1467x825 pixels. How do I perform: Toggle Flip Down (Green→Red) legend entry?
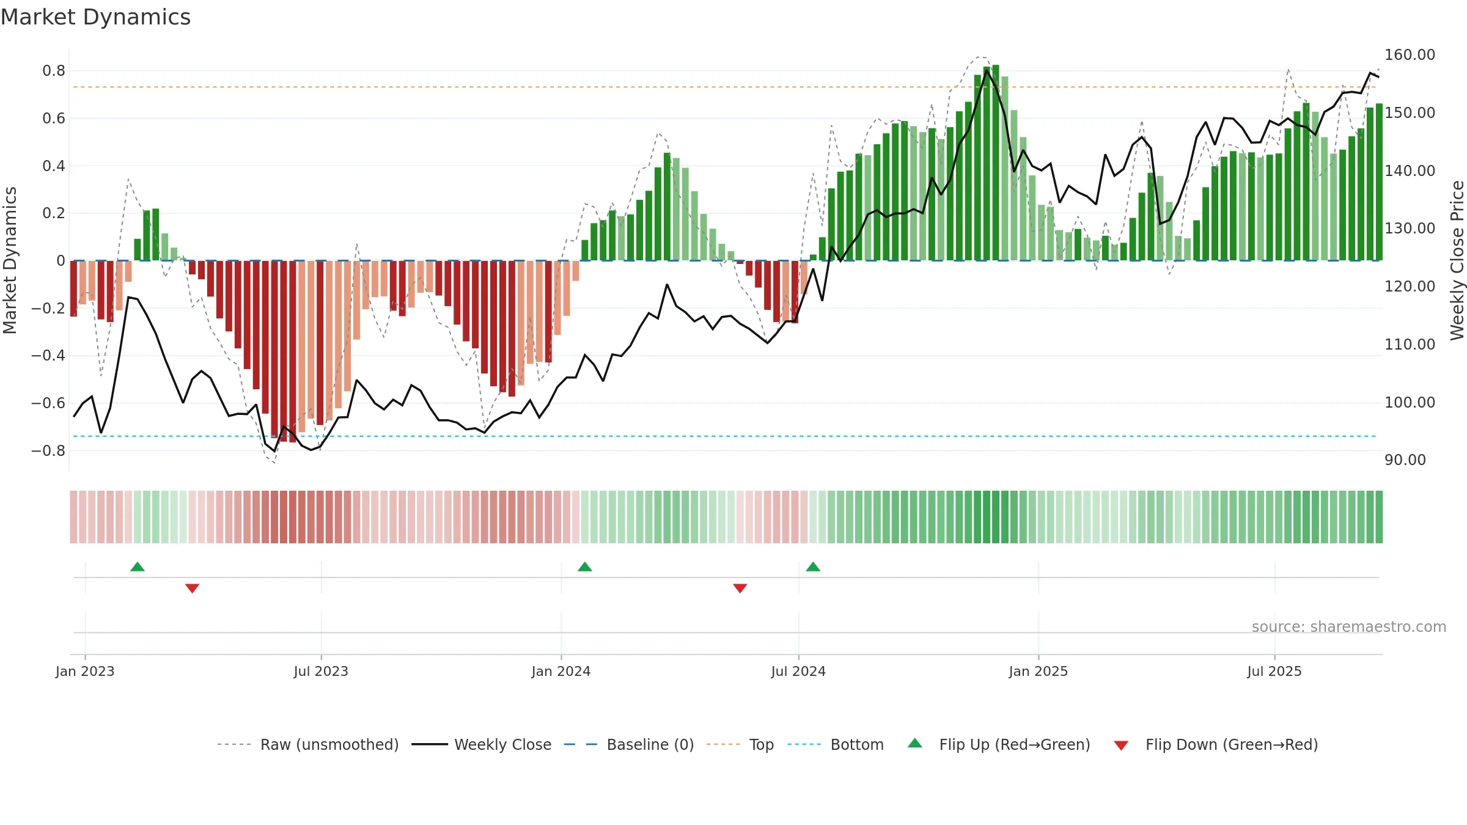tap(1216, 744)
